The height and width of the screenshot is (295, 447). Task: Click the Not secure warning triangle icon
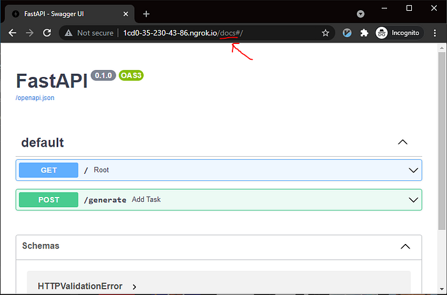68,33
